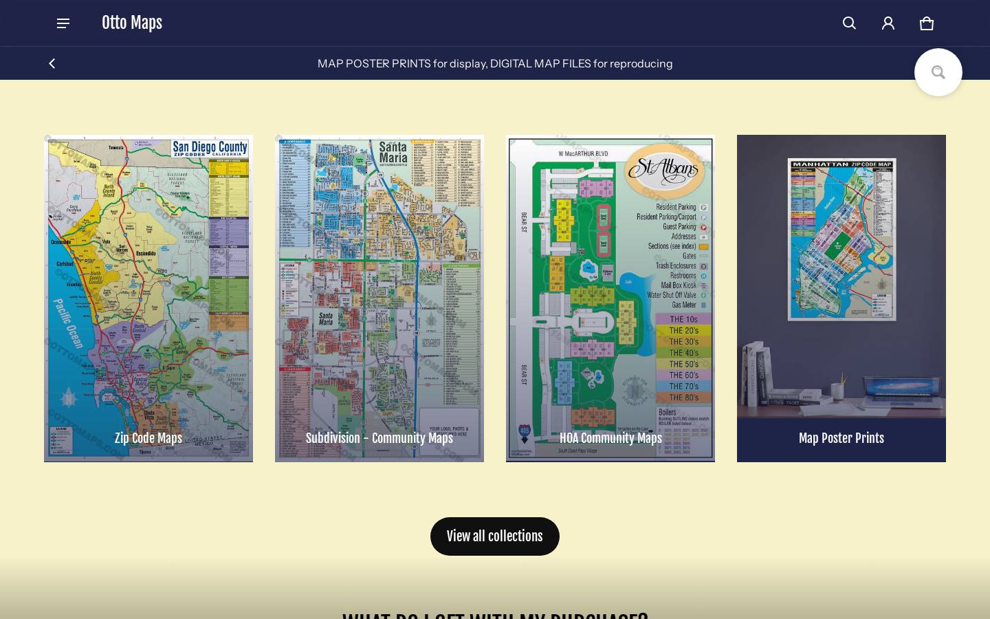Screen dimensions: 990x619
Task: Open the hamburger navigation menu
Action: coord(63,23)
